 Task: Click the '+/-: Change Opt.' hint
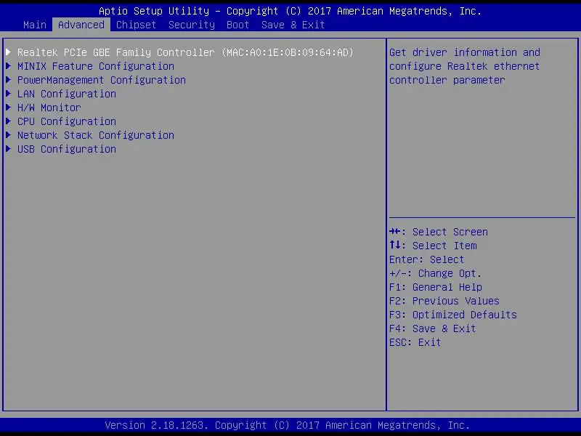pos(435,273)
